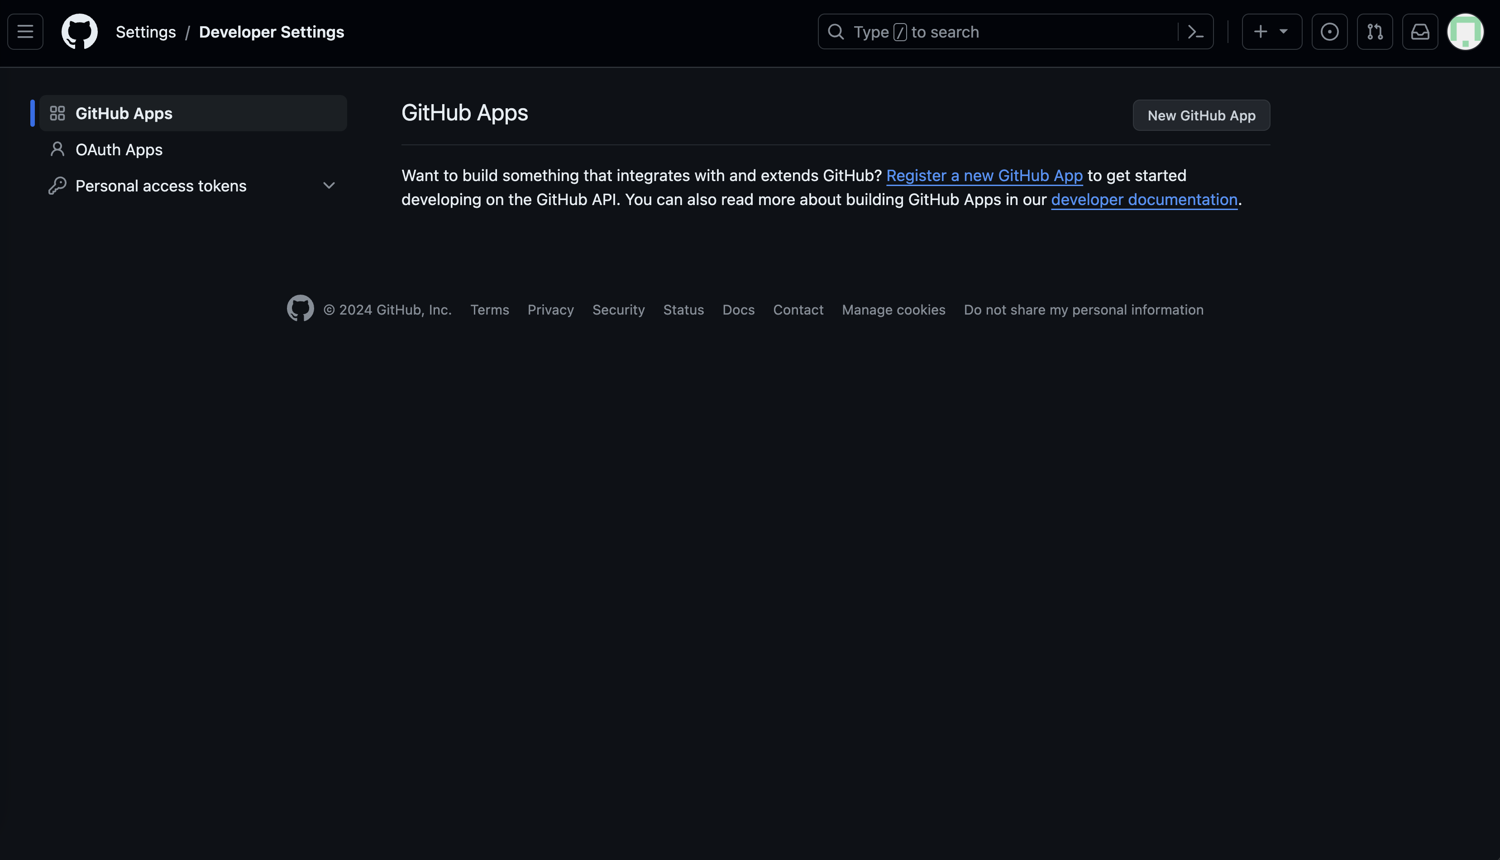Click Settings in the breadcrumb

point(146,32)
